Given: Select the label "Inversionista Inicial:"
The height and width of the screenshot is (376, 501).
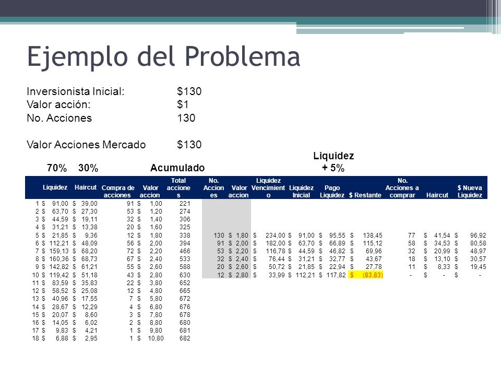Looking at the screenshot, I should [75, 91].
